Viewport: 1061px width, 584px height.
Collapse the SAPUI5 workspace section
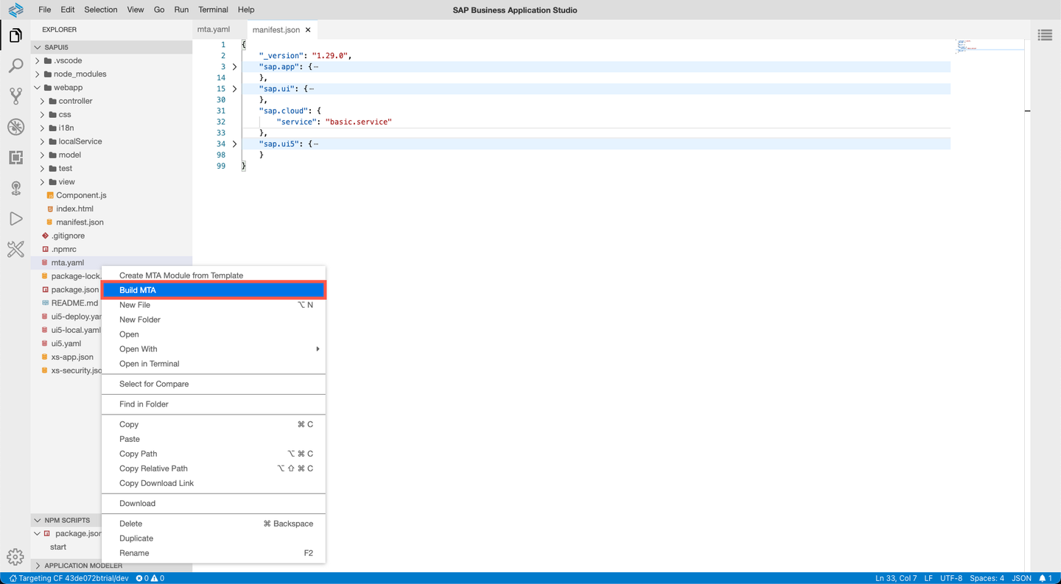click(x=38, y=47)
